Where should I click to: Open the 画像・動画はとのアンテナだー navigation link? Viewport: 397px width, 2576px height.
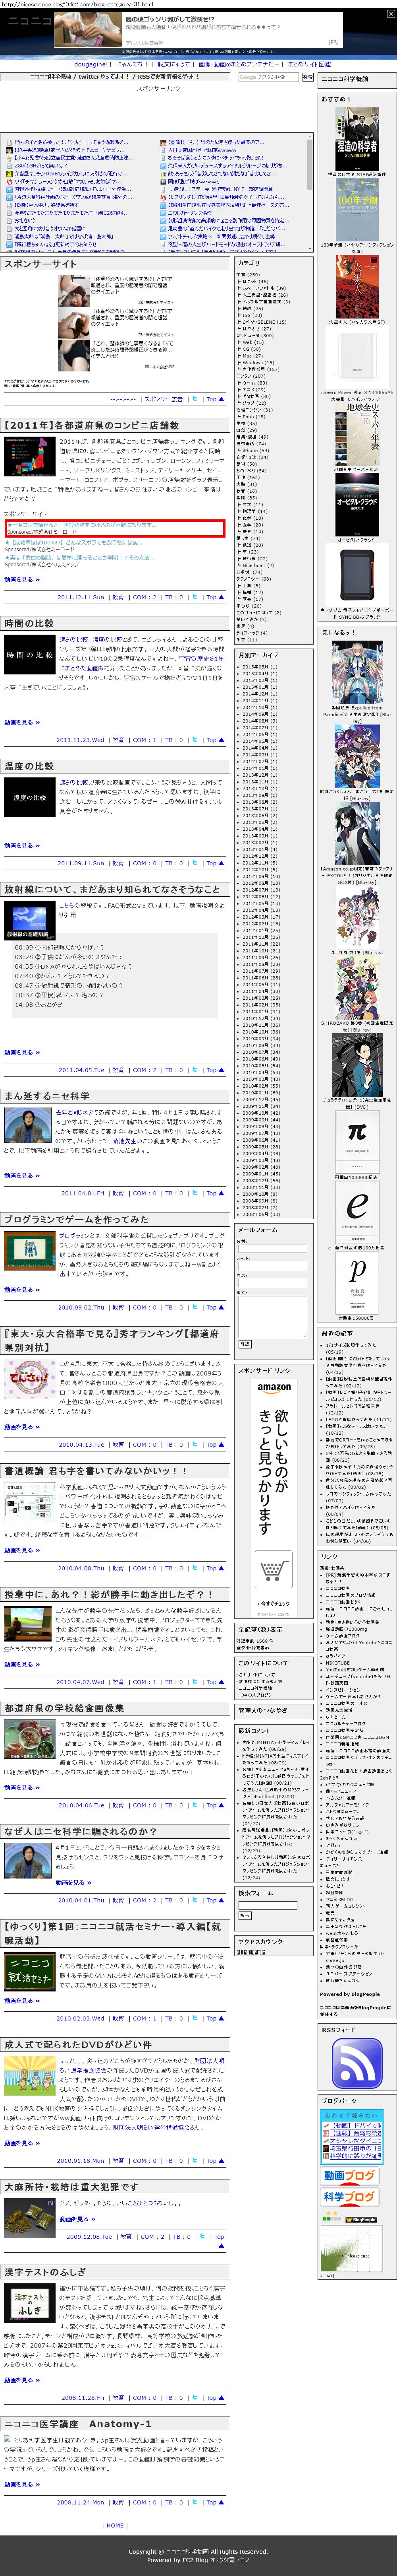[x=239, y=64]
